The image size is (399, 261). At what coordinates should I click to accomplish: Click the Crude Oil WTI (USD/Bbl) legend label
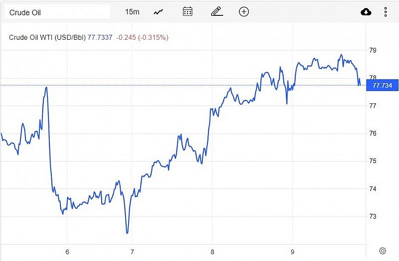[47, 37]
